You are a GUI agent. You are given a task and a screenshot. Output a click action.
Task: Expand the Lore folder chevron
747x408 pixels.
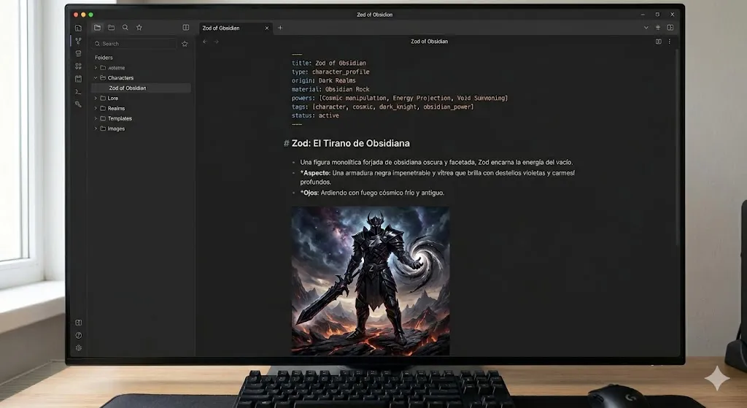click(96, 99)
